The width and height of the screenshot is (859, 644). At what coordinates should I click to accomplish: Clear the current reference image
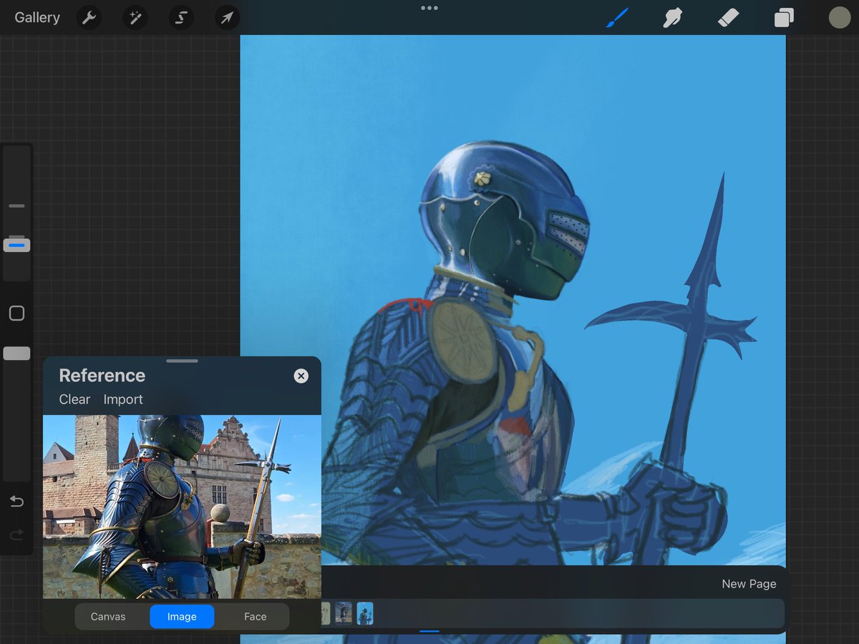pos(74,399)
